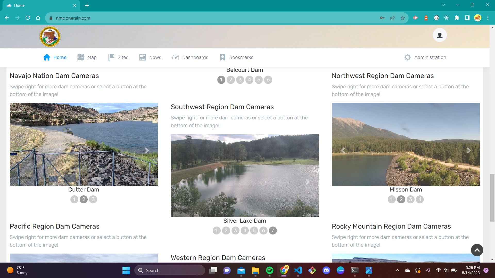Show next Navajo Nation dam camera
The width and height of the screenshot is (495, 278).
click(147, 150)
